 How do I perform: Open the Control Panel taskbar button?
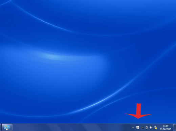point(7,127)
